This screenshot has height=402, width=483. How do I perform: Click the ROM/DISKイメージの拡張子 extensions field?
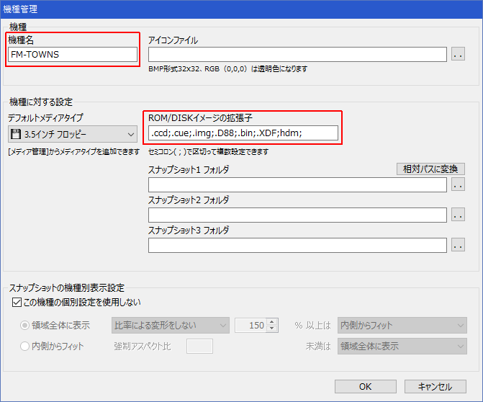click(243, 133)
